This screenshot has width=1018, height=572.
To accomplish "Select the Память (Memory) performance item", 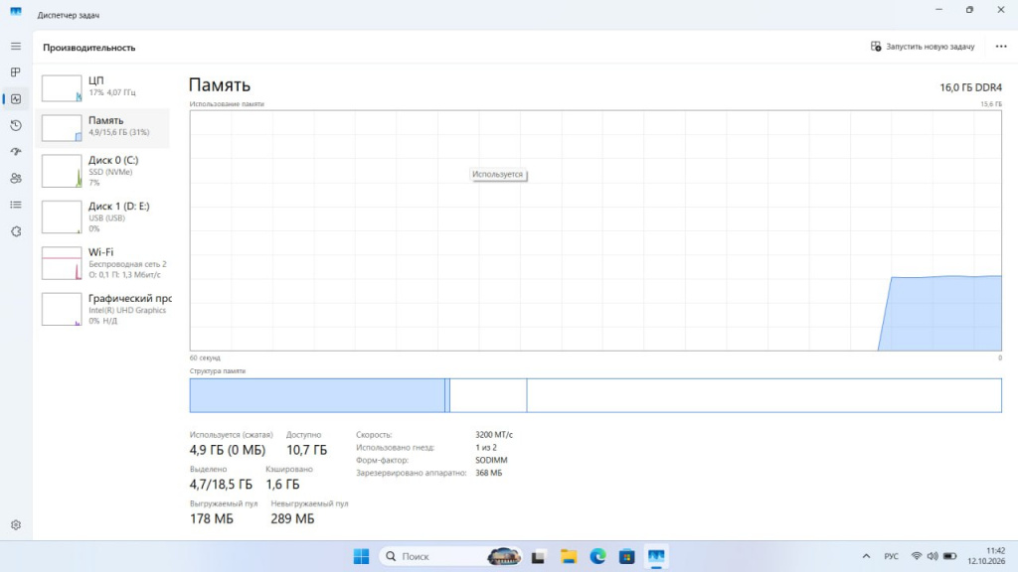I will pos(104,127).
